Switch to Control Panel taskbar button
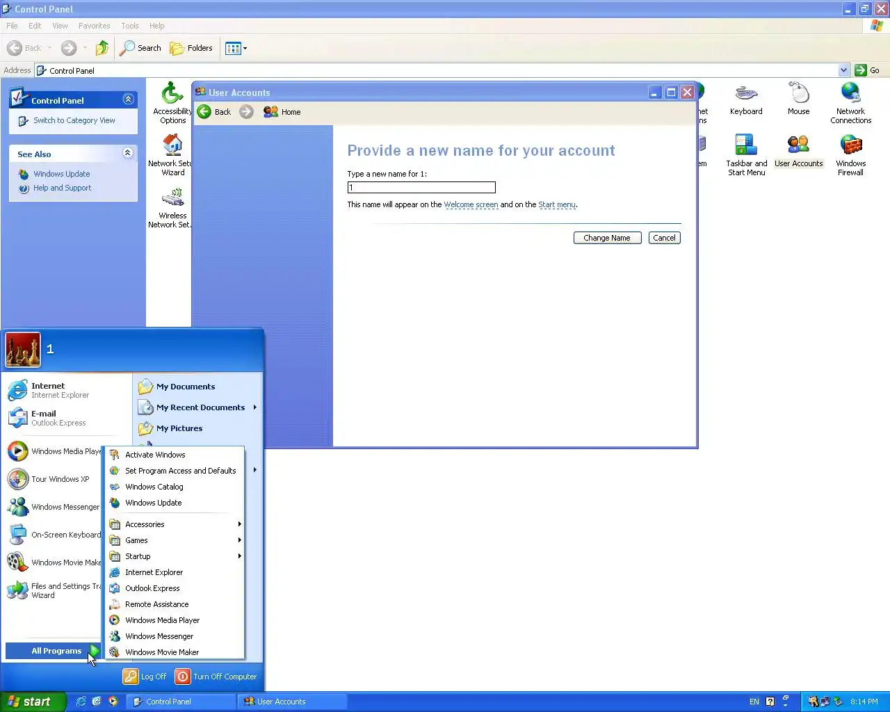The height and width of the screenshot is (712, 890). click(x=181, y=702)
